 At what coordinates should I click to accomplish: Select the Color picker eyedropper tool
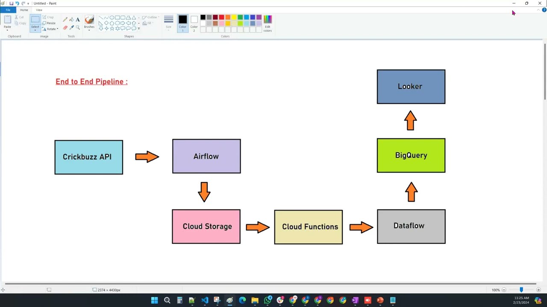(x=71, y=27)
